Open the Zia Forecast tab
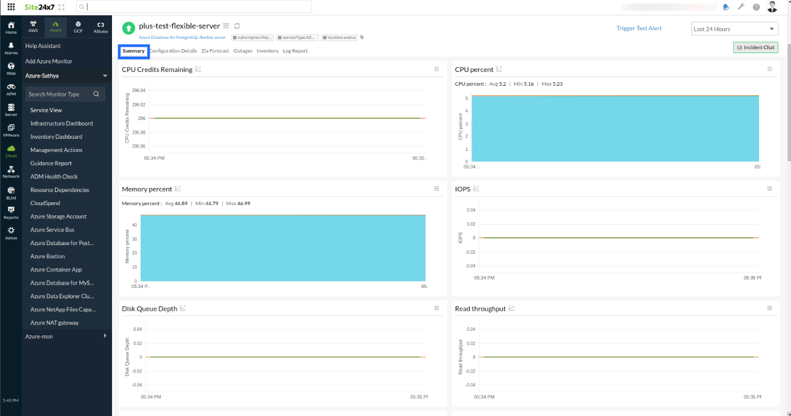Viewport: 791px width, 416px height. [x=215, y=50]
